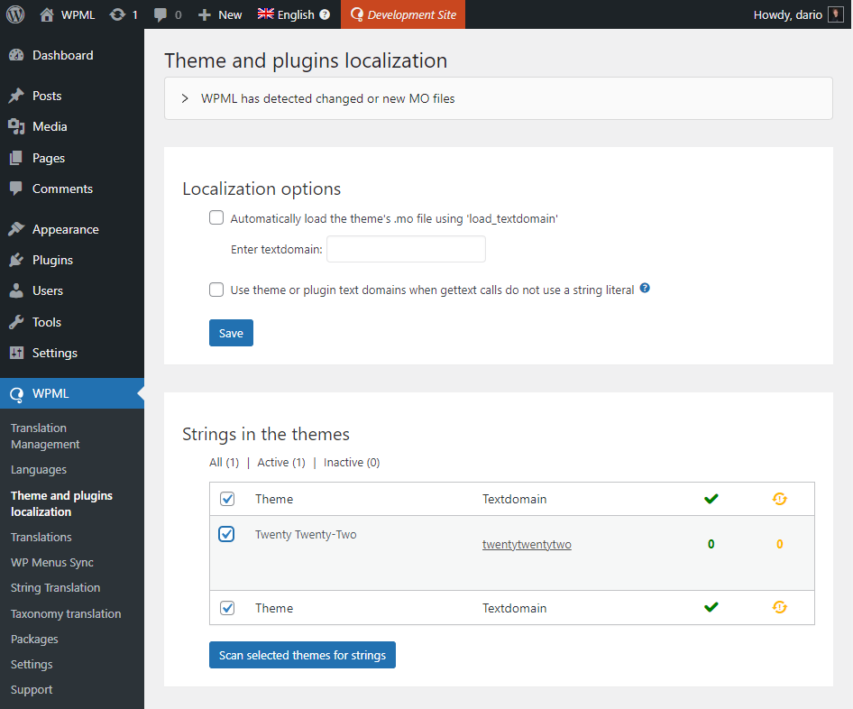Viewport: 853px width, 709px height.
Task: Open the New content dropdown in admin bar
Action: click(220, 14)
